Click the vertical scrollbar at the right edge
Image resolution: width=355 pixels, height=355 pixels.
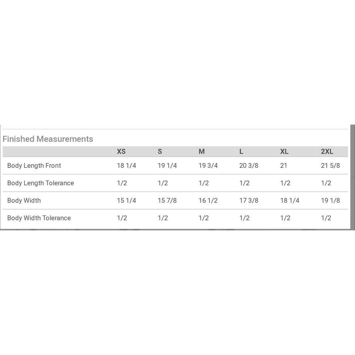pos(352,177)
